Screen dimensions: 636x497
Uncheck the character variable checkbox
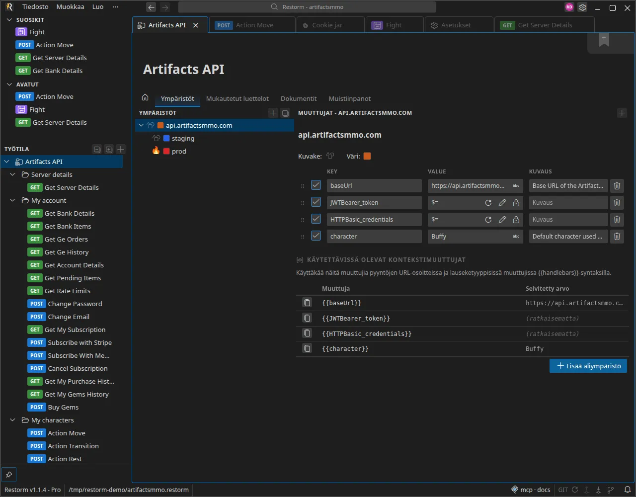316,236
